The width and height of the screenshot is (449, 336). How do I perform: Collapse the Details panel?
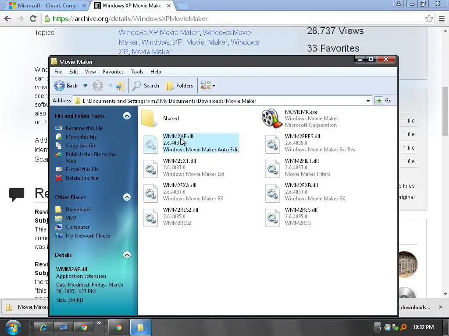coord(127,255)
